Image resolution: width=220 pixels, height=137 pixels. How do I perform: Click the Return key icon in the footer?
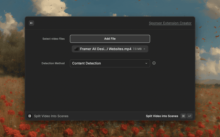[189, 116]
